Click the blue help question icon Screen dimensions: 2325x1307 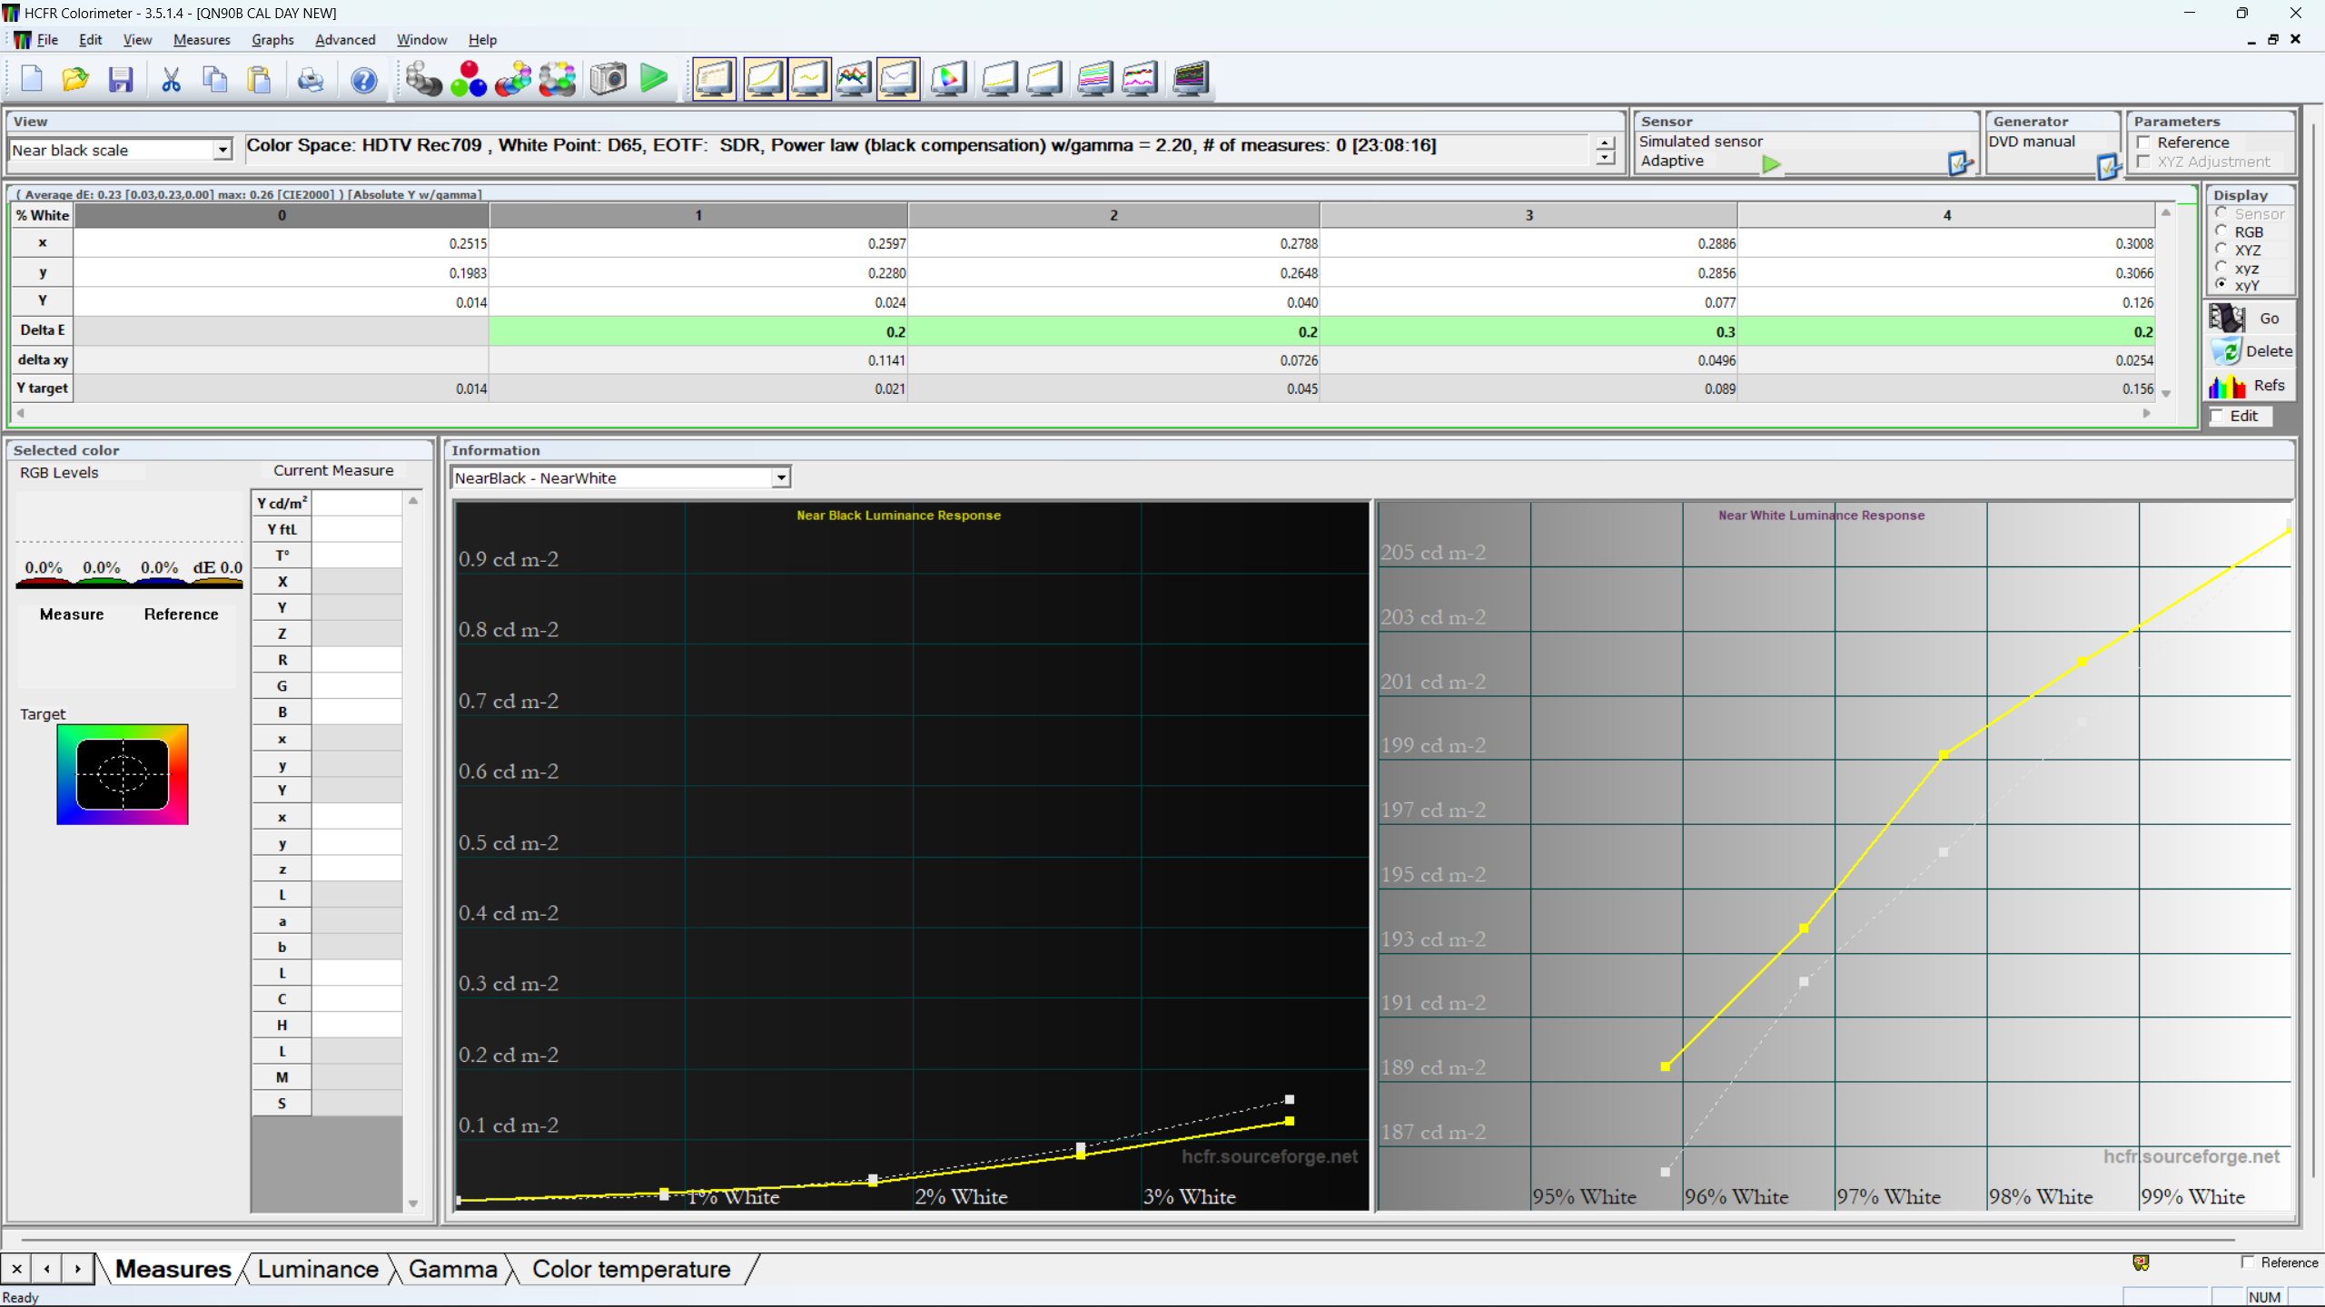(363, 79)
